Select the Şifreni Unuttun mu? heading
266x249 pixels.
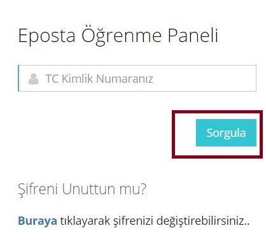point(82,189)
